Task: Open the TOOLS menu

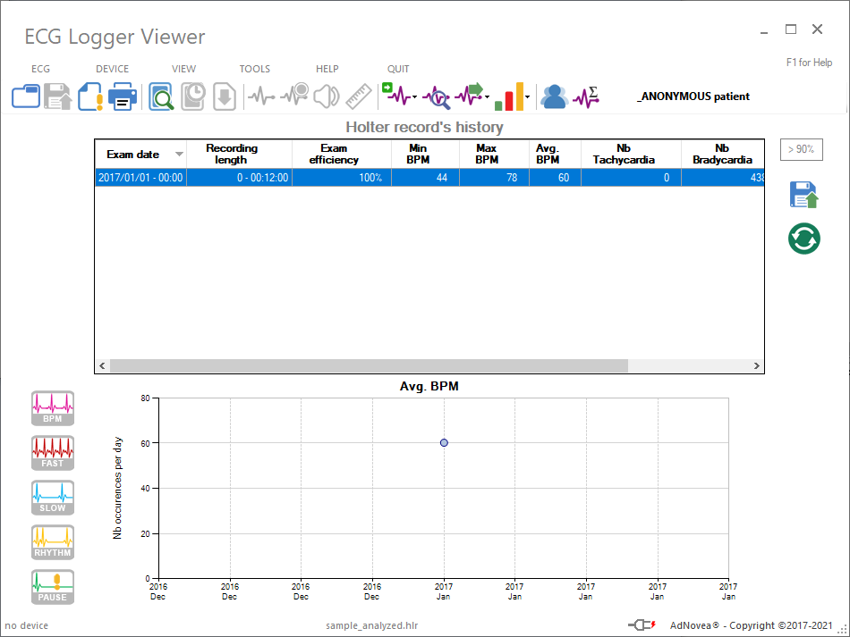Action: [x=255, y=69]
